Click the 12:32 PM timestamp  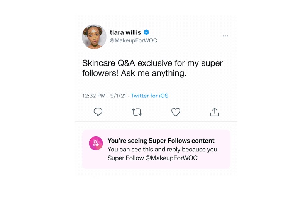pos(94,96)
